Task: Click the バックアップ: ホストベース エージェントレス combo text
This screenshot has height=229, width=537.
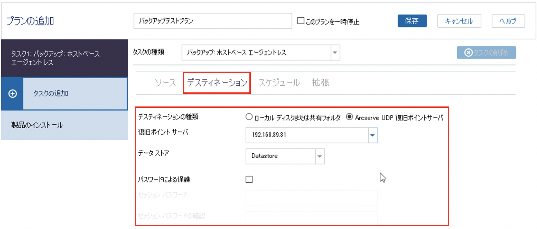Action: click(x=237, y=53)
